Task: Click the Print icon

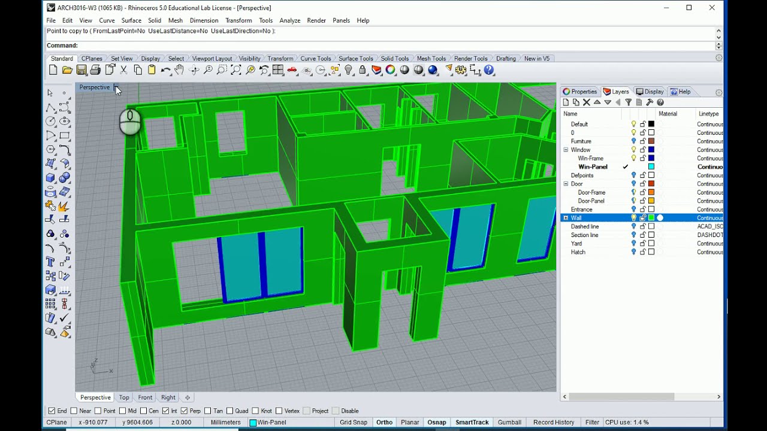Action: point(95,70)
